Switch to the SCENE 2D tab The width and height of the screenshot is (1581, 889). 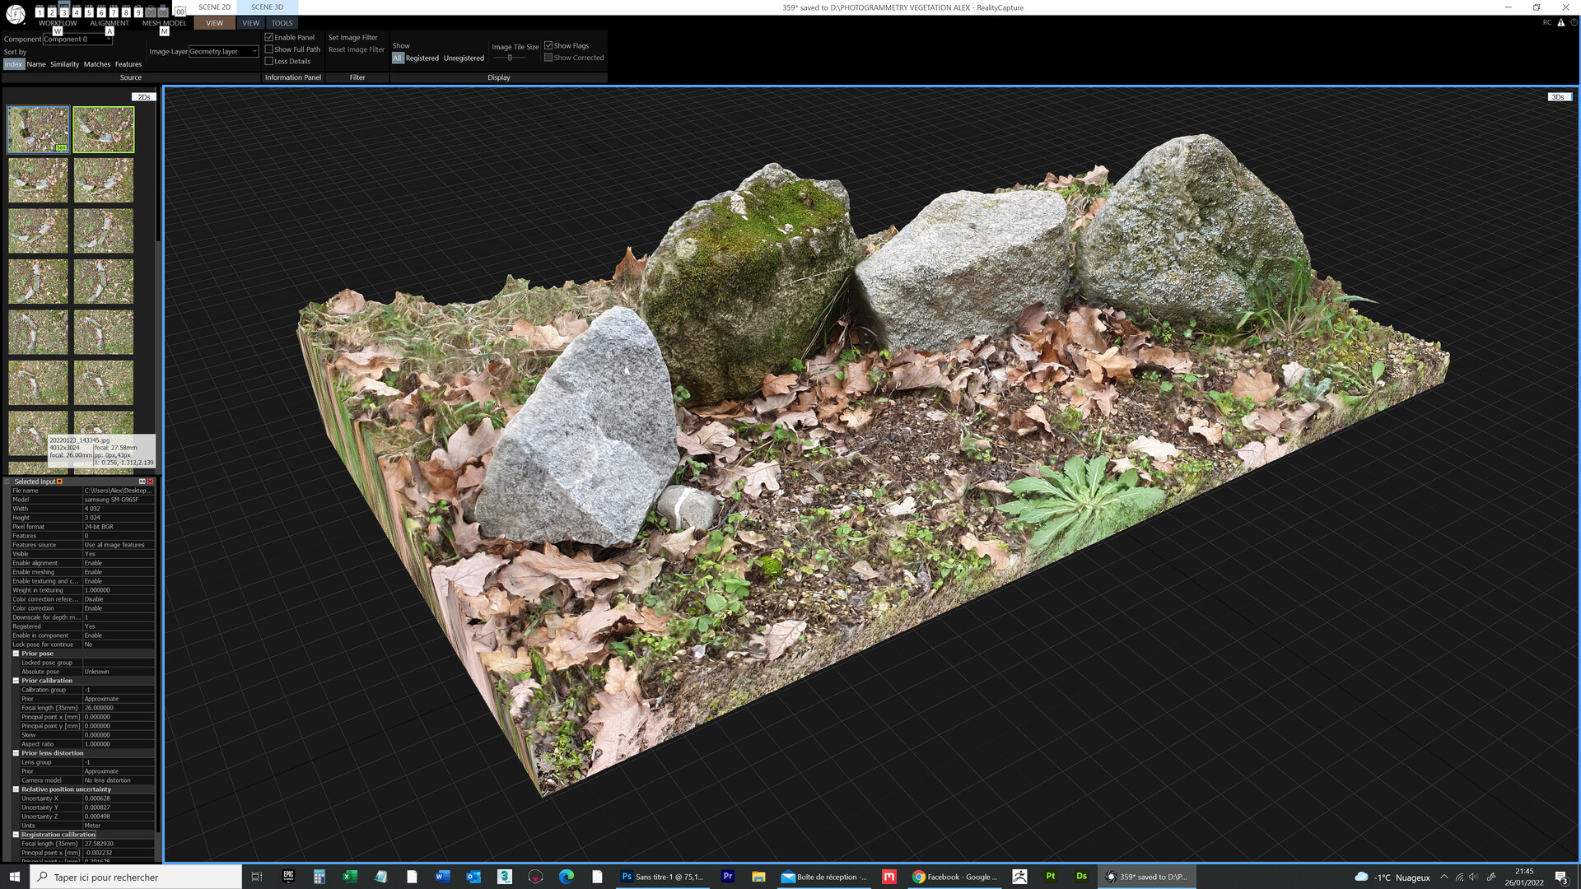pyautogui.click(x=214, y=7)
